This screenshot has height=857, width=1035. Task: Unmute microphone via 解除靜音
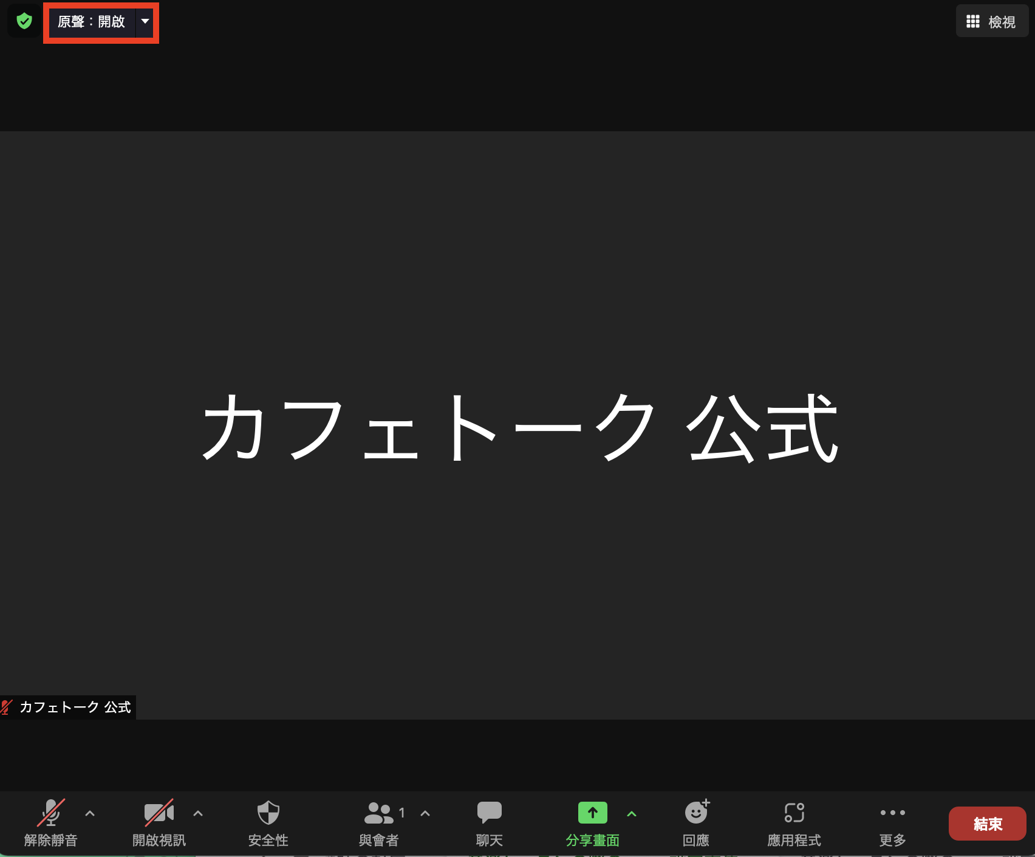pyautogui.click(x=51, y=824)
